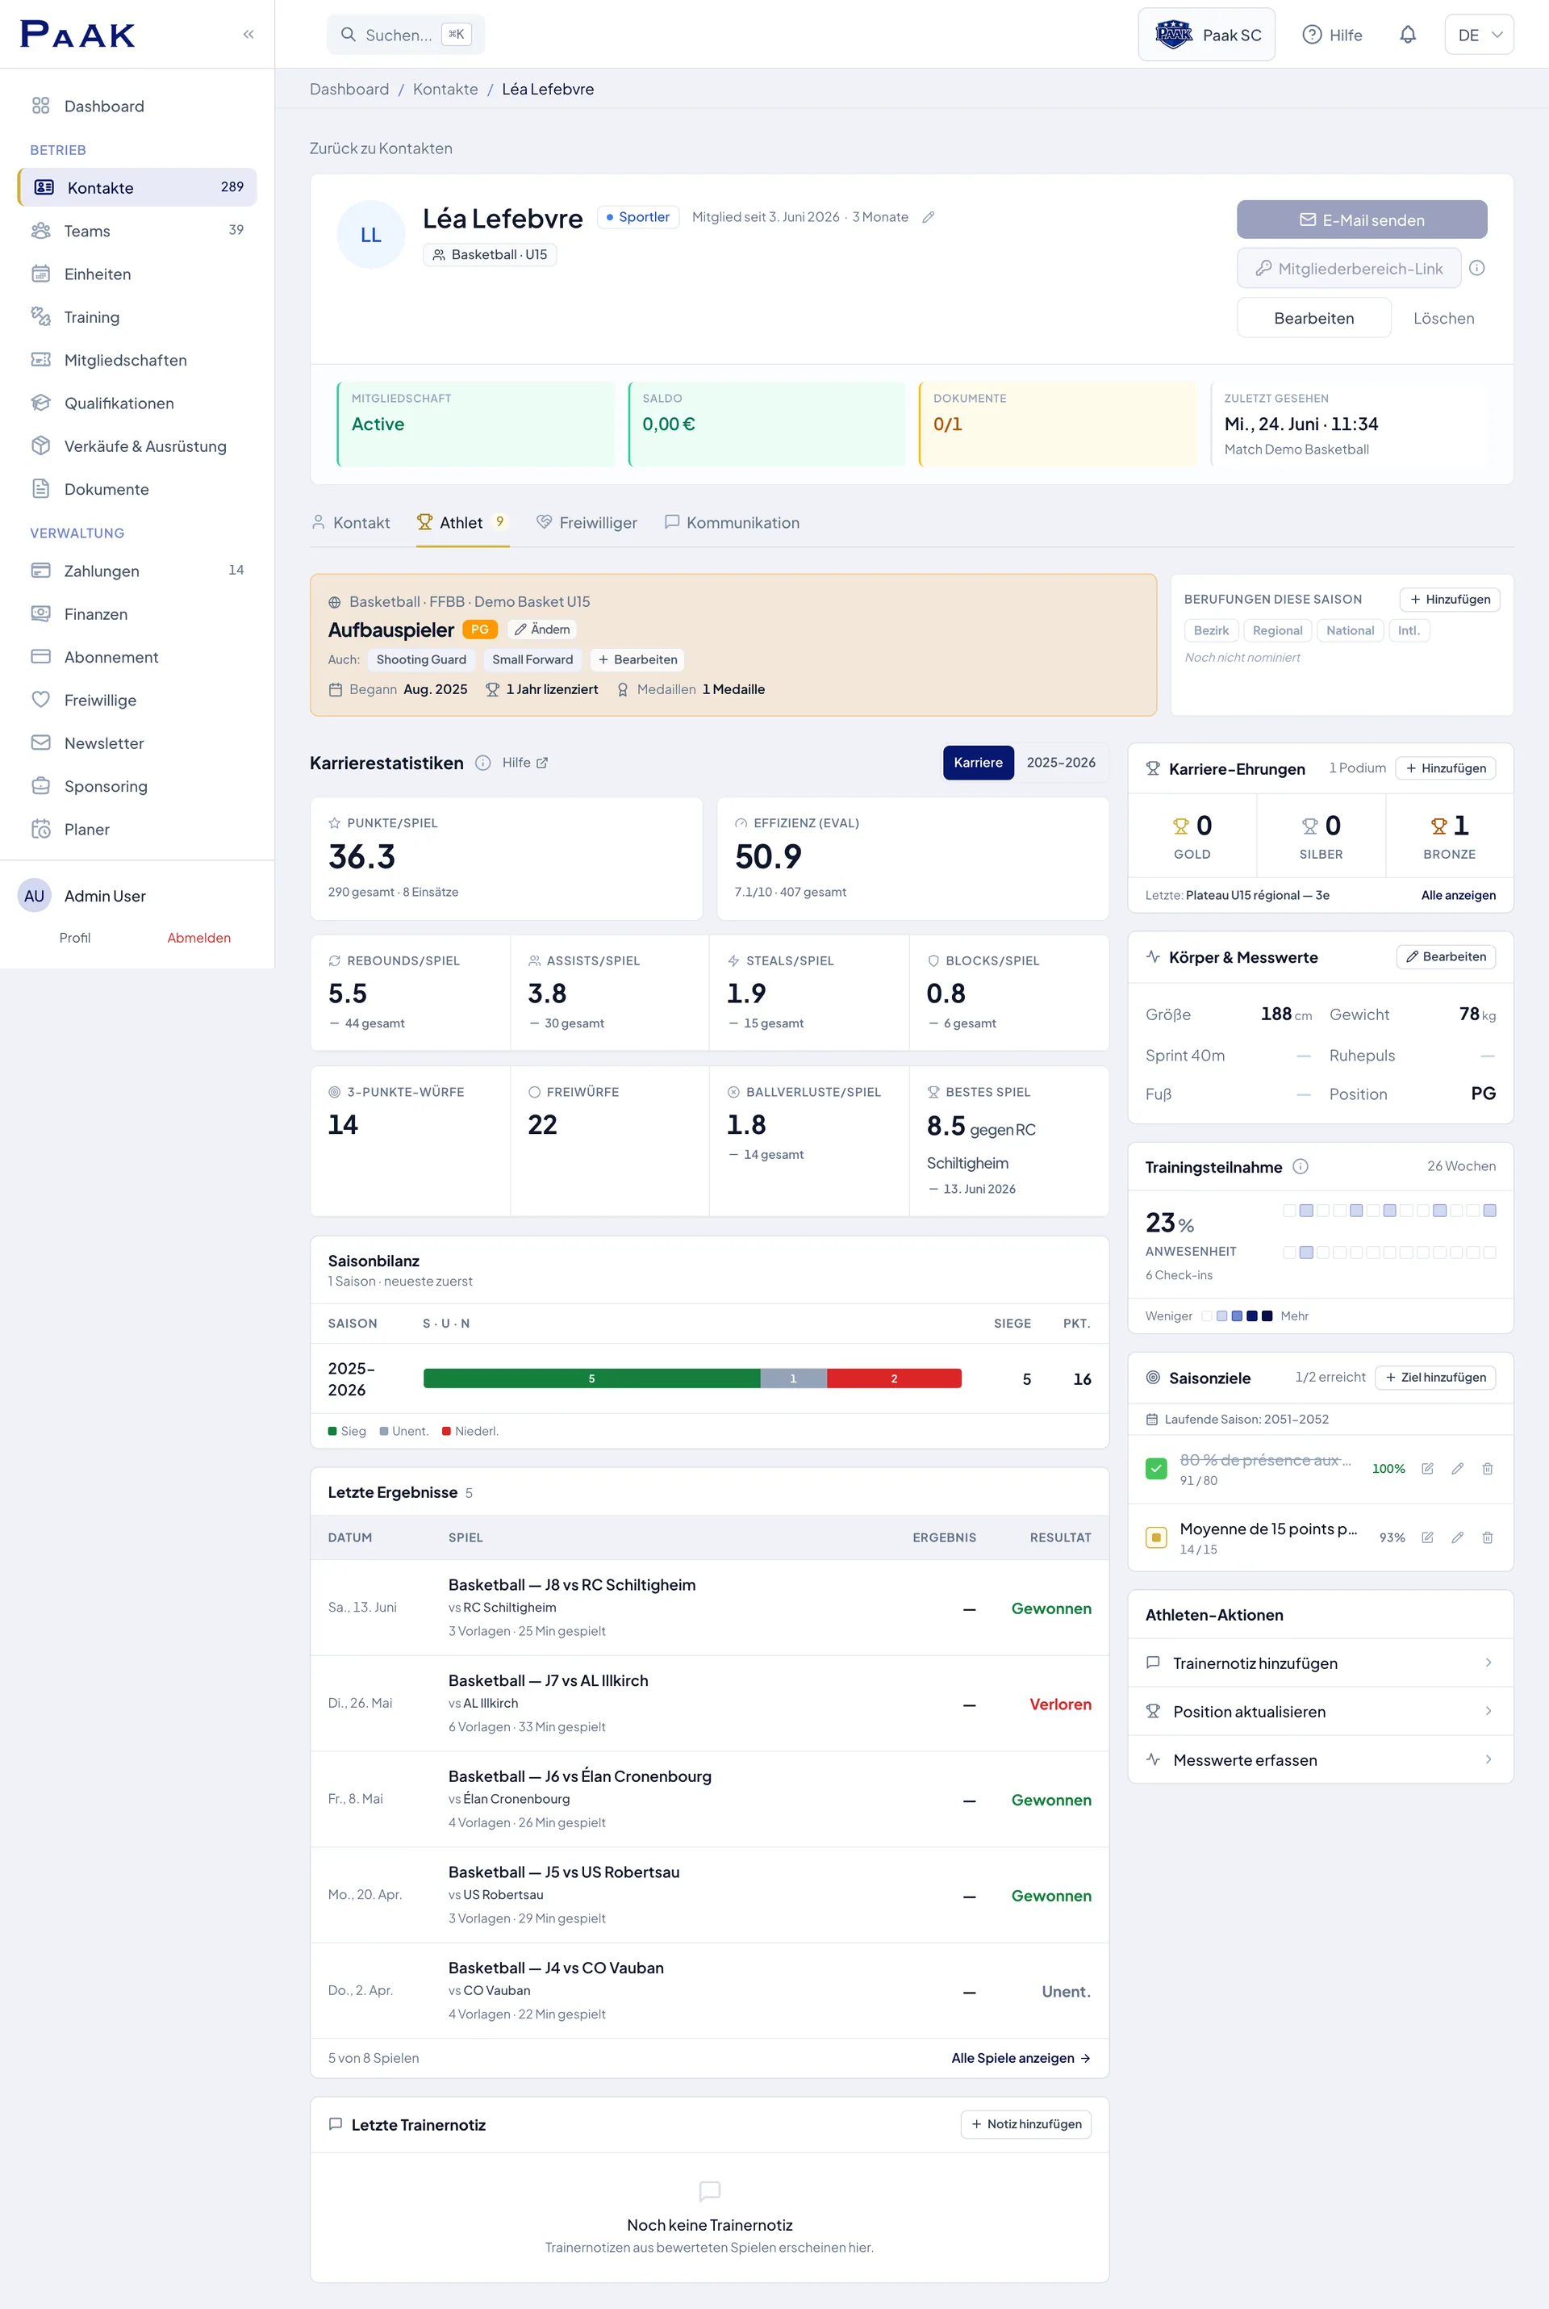Focus the Suchen search field
Screen dimensions: 1549x2309
pos(405,35)
